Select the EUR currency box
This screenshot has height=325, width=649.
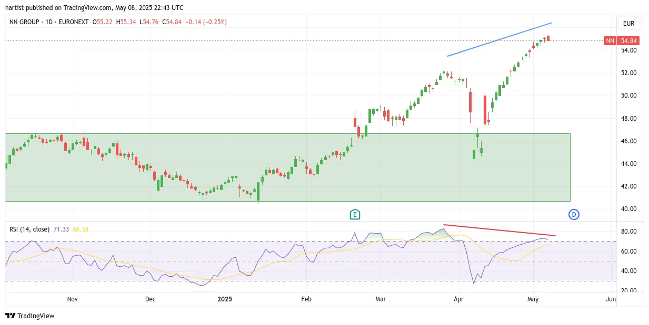[x=628, y=24]
